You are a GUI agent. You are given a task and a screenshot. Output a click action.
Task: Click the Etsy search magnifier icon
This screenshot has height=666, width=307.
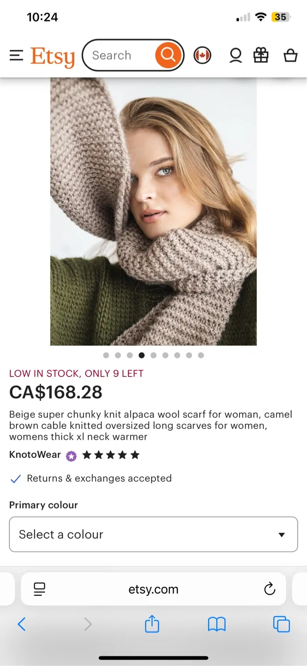[x=167, y=55]
